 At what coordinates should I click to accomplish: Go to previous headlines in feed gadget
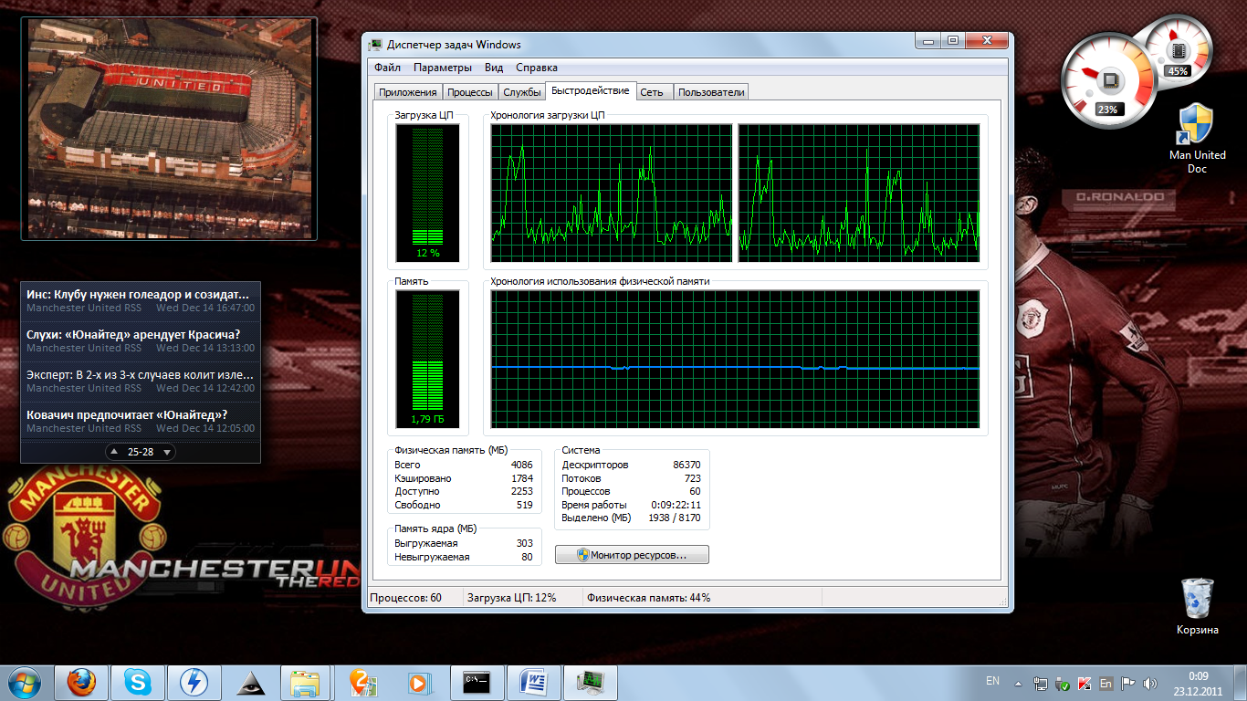tap(113, 452)
